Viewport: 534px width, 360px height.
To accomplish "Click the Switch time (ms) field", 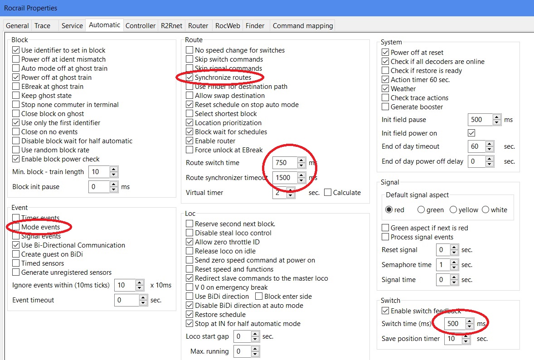I will tap(455, 324).
